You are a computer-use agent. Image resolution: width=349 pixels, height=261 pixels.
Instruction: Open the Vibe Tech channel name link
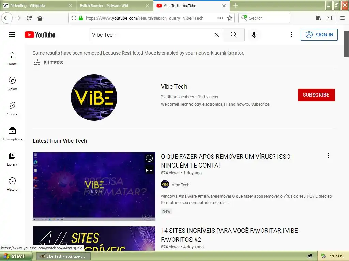[174, 87]
